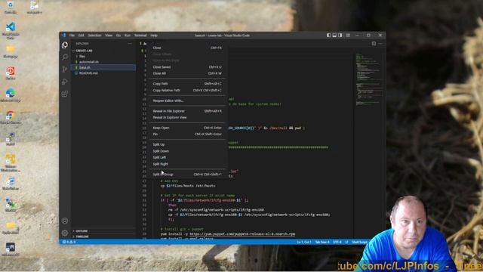The width and height of the screenshot is (483, 272).
Task: Click Shell Script language mode in status bar
Action: pos(359,242)
